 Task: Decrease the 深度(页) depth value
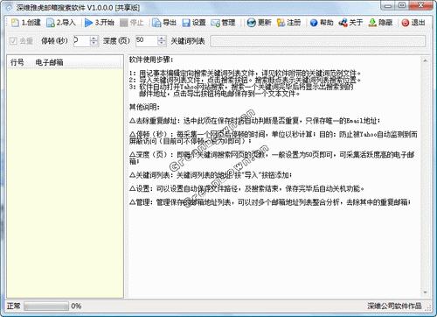pos(162,43)
